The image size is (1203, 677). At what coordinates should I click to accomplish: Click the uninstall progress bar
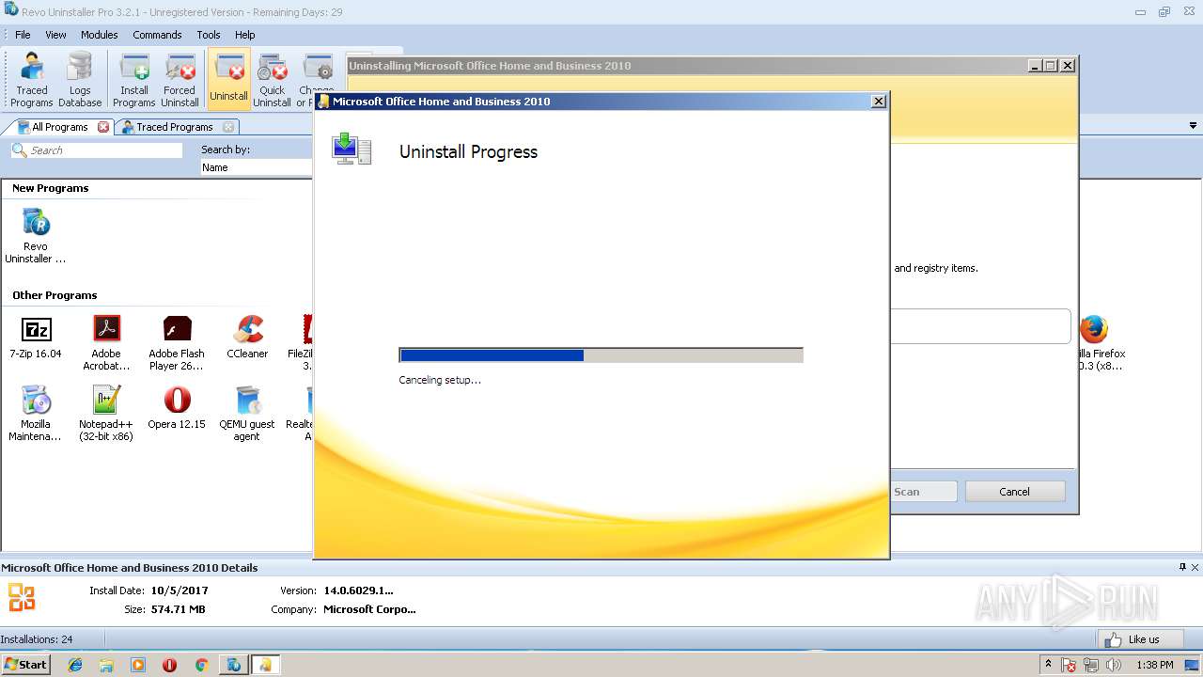(x=601, y=355)
